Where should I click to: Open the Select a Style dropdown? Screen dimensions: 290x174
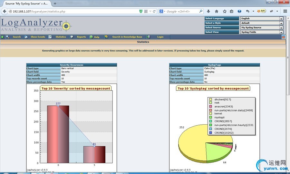(x=262, y=23)
